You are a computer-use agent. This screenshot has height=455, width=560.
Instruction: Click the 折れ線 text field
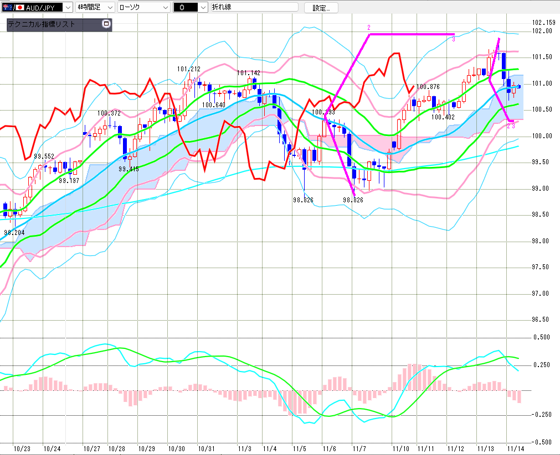click(x=254, y=7)
